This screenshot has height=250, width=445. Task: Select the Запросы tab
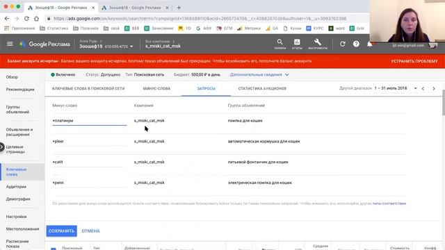point(206,88)
